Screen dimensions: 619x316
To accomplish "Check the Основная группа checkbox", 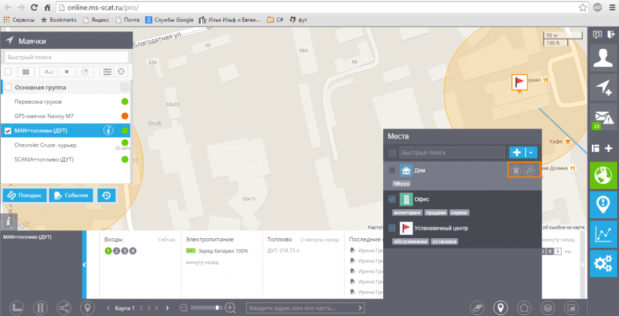I will click(8, 87).
